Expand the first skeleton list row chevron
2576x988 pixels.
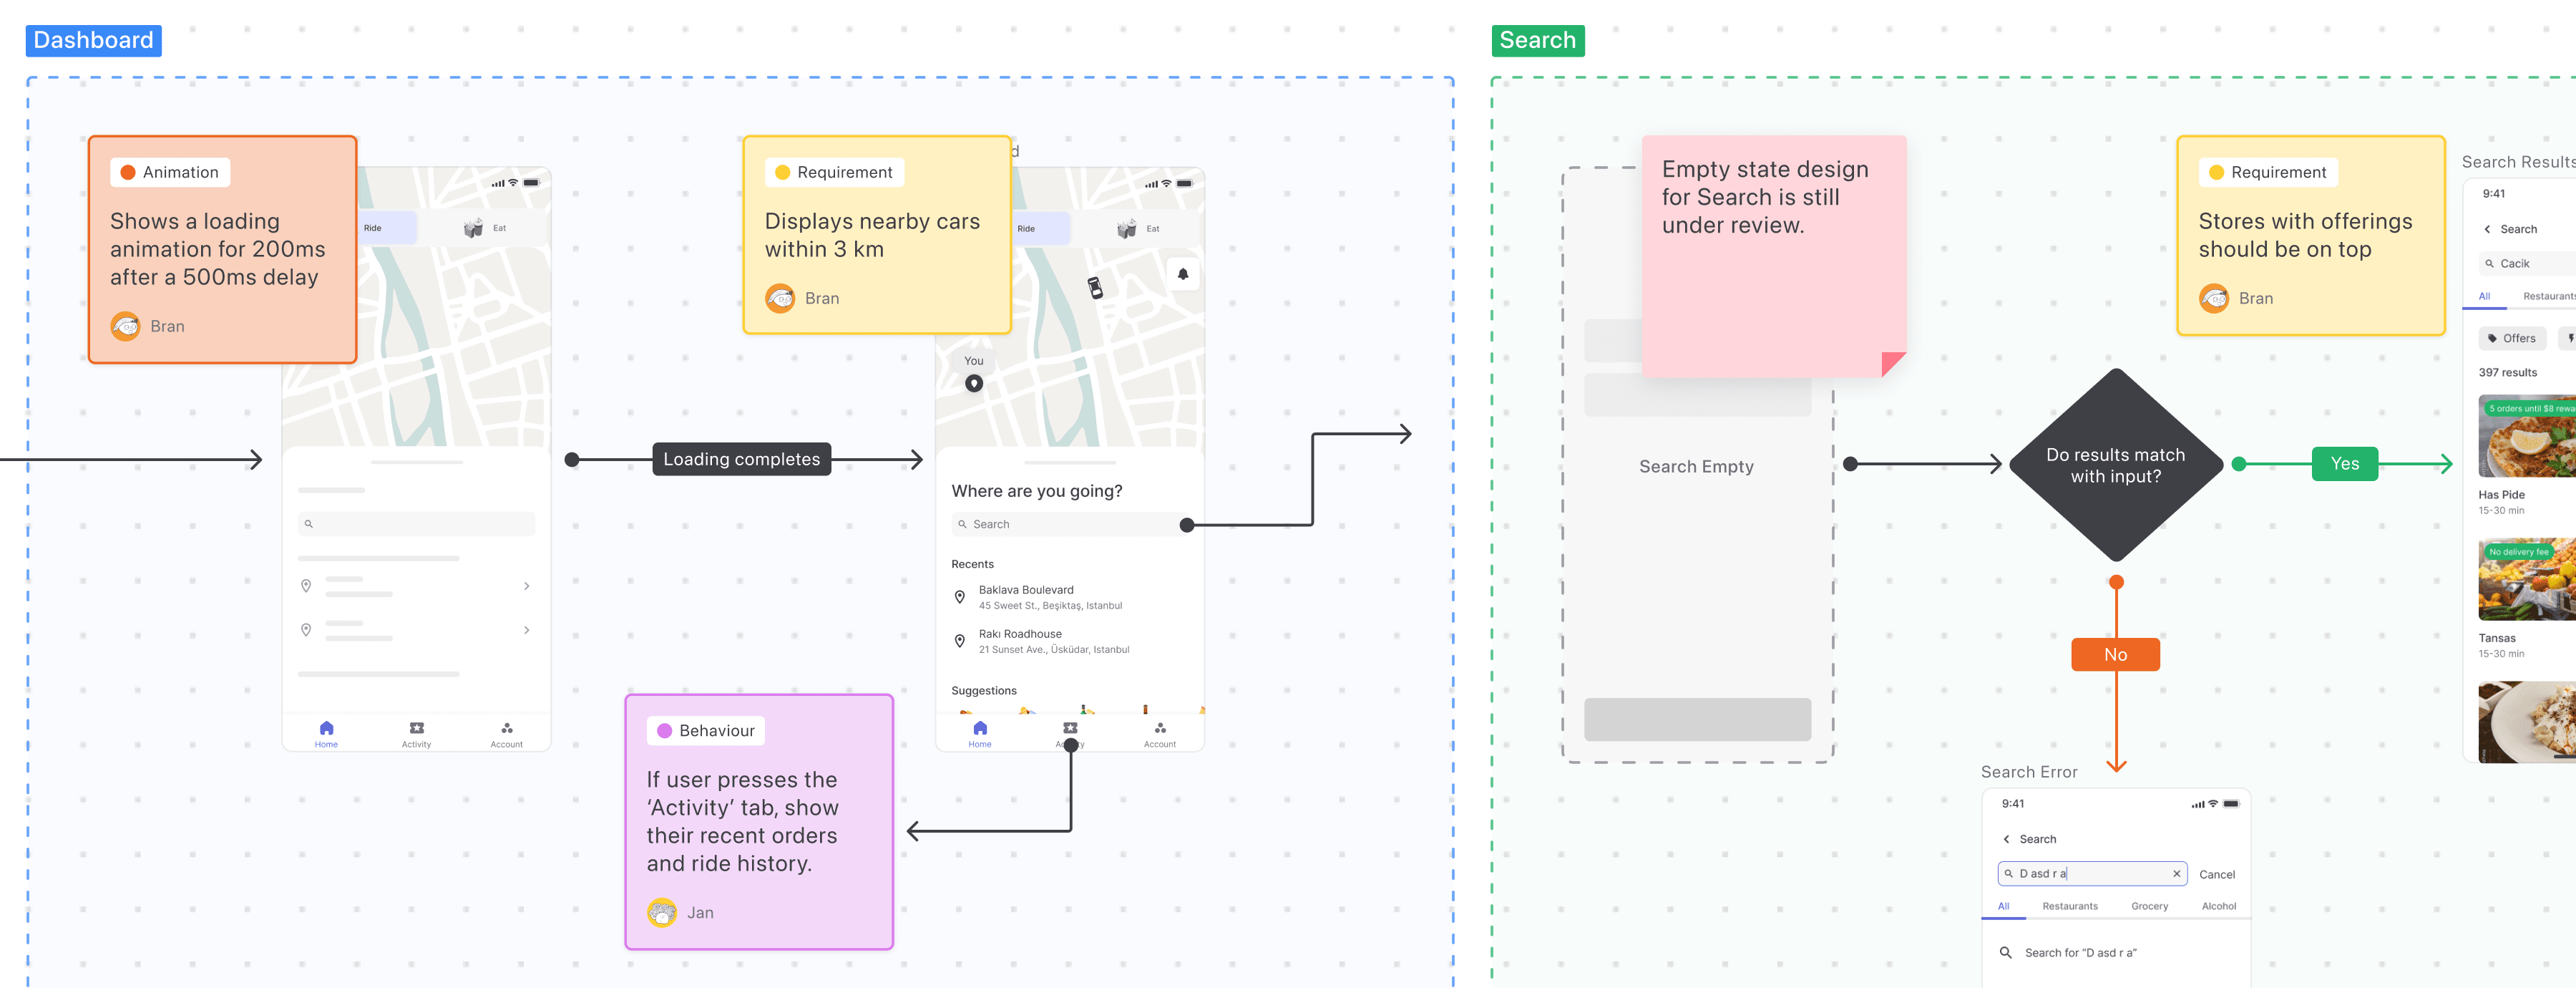pos(527,586)
